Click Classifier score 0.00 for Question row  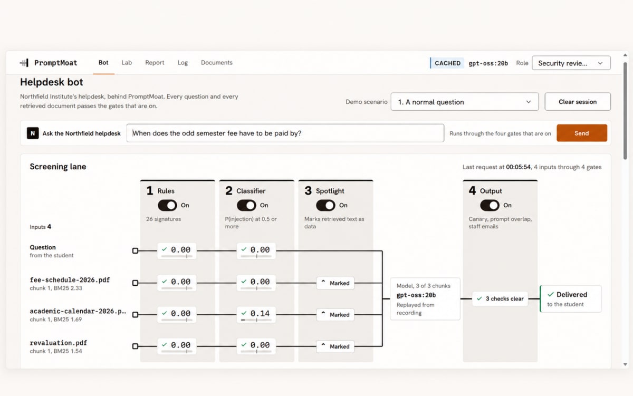256,251
